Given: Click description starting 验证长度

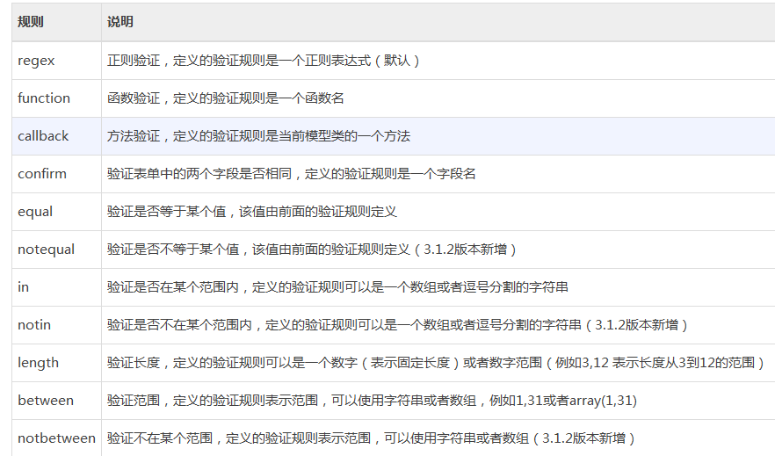Looking at the screenshot, I should [x=436, y=363].
